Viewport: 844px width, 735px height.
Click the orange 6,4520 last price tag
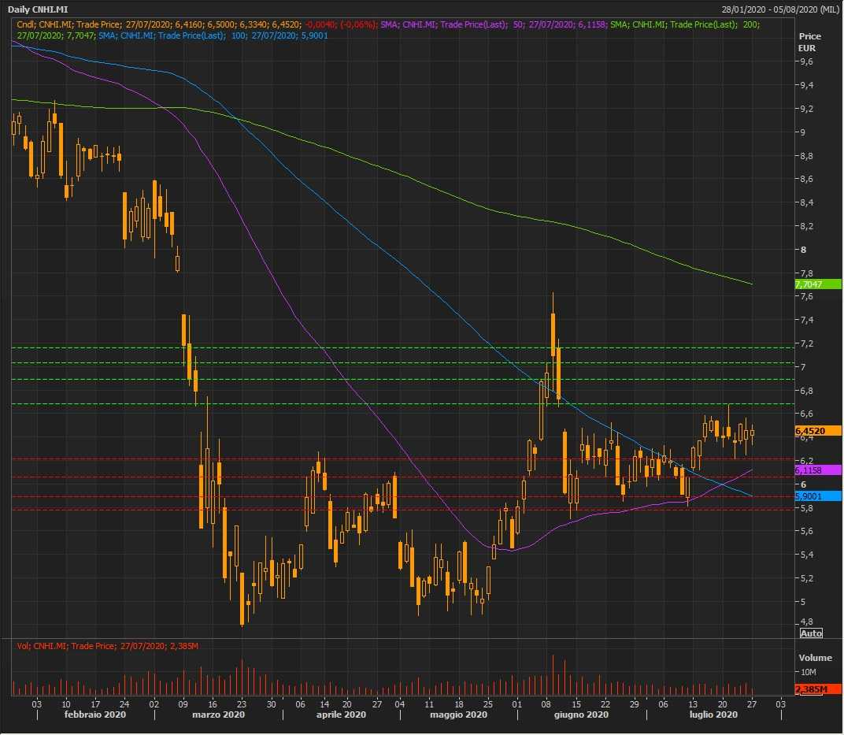coord(818,431)
